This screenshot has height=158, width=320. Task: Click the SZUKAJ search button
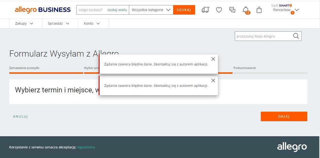[184, 10]
